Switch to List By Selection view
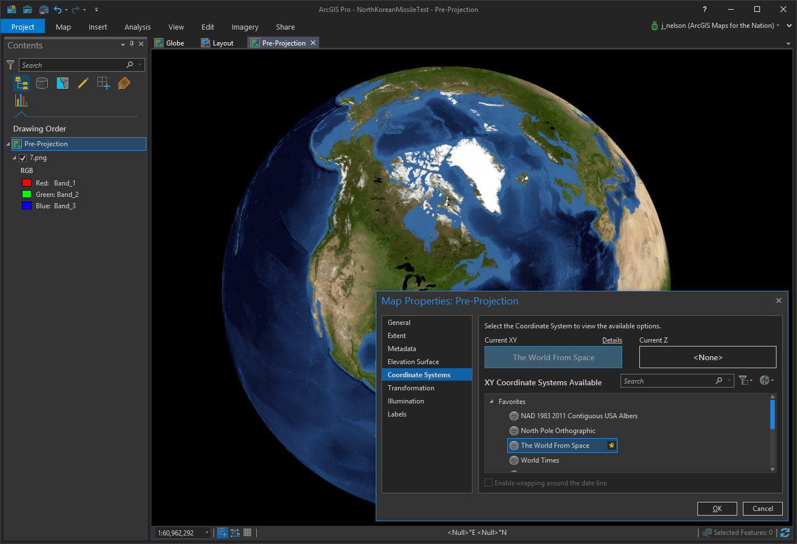 coord(63,84)
